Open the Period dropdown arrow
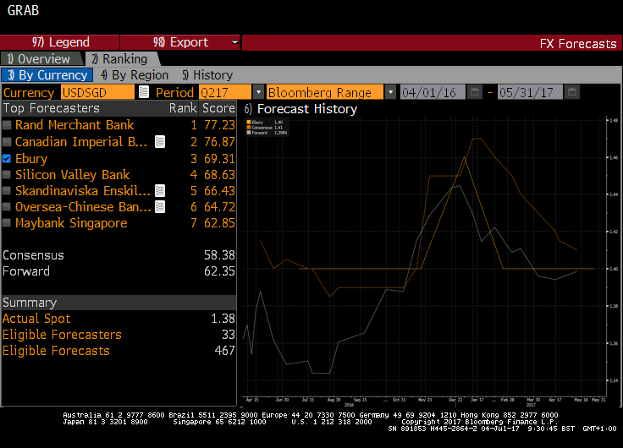 coord(258,92)
